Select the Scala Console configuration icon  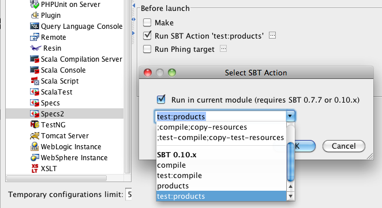tap(35, 70)
